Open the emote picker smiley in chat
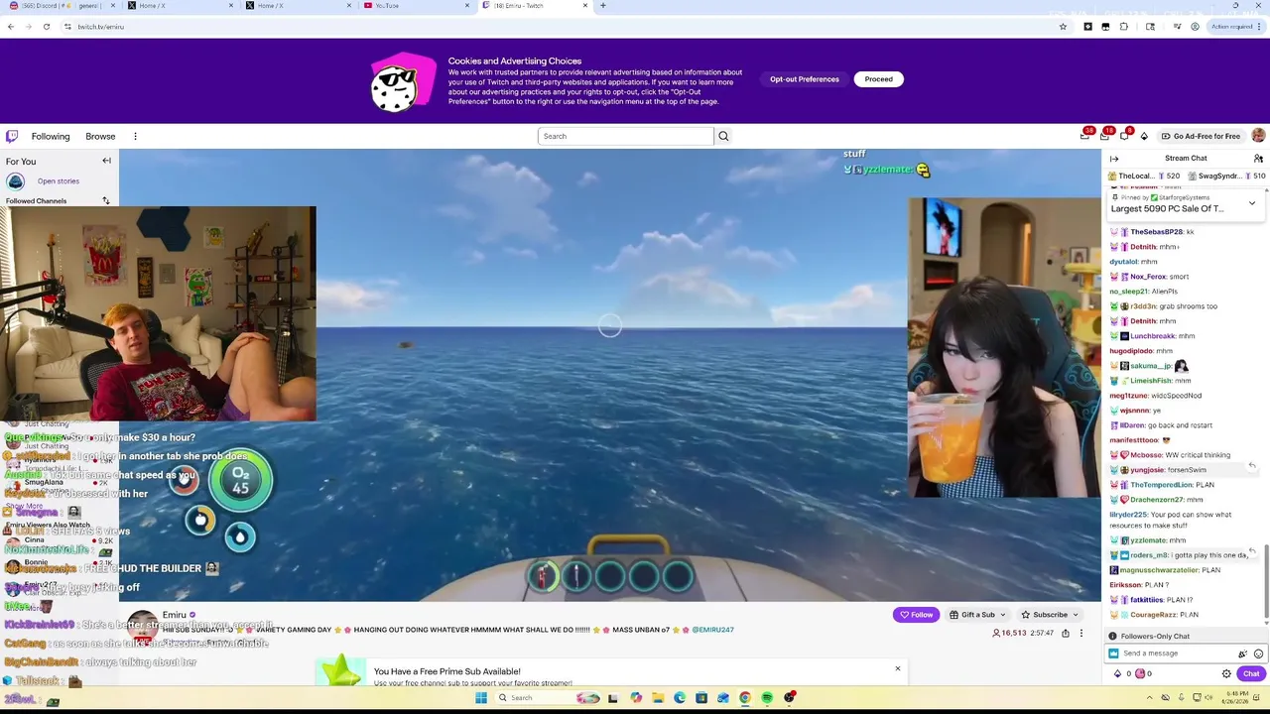 coord(1258,654)
